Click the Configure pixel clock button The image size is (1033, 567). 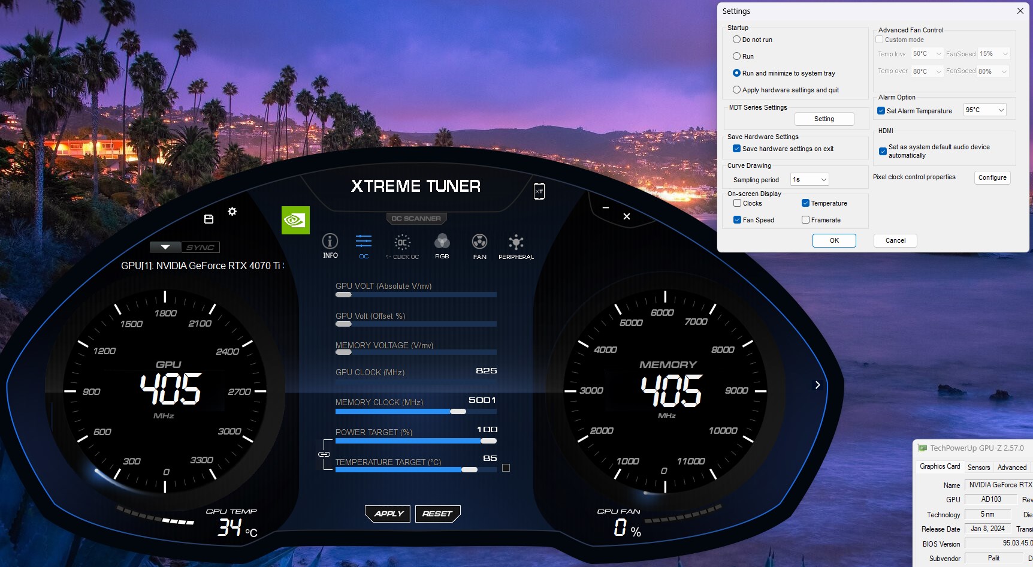[x=992, y=177]
